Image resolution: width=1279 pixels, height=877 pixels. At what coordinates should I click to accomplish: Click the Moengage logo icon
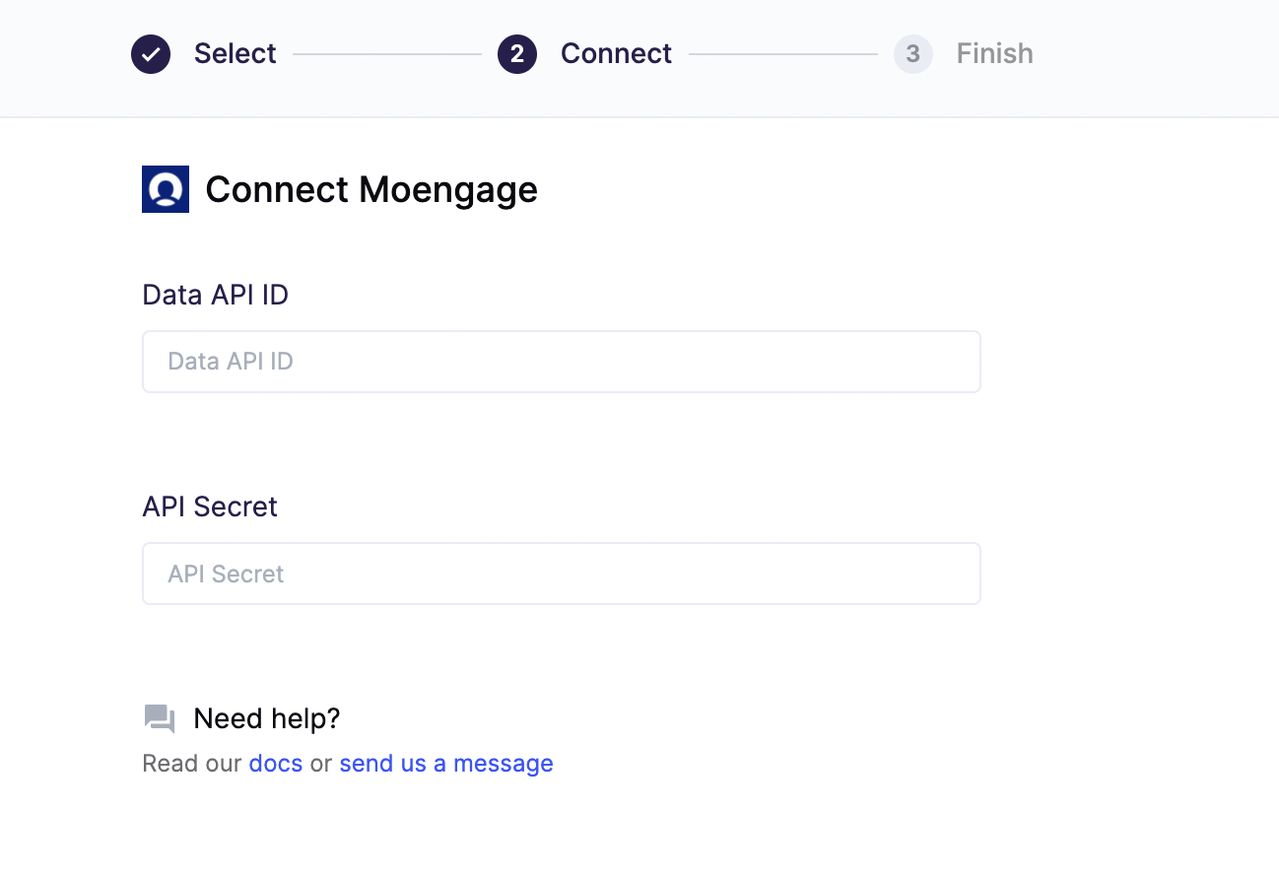[166, 189]
